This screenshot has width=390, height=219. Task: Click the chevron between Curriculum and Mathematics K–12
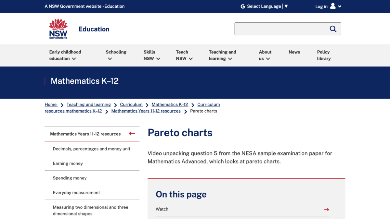click(x=147, y=104)
